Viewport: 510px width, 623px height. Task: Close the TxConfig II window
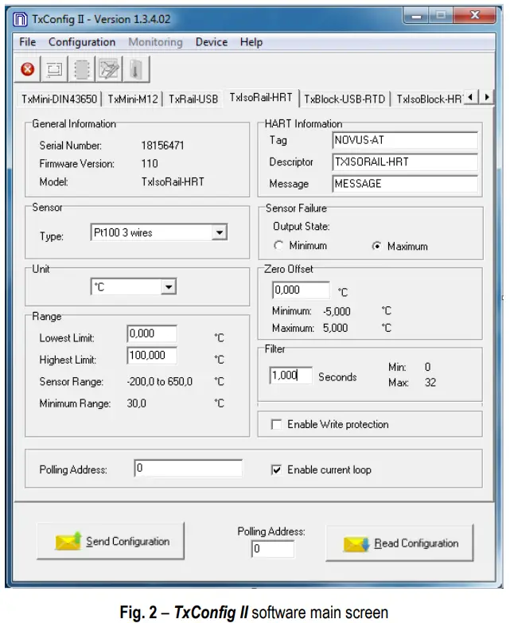[475, 15]
